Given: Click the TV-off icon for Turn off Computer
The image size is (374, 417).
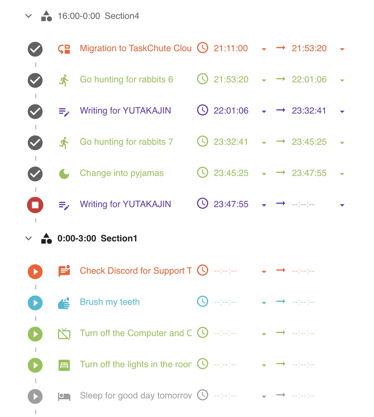Looking at the screenshot, I should click(64, 334).
